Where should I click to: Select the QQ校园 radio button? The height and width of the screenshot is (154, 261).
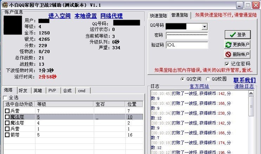coord(208,79)
